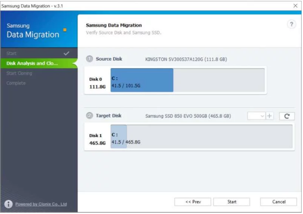Click the checkmark next to the Start step

click(x=66, y=53)
